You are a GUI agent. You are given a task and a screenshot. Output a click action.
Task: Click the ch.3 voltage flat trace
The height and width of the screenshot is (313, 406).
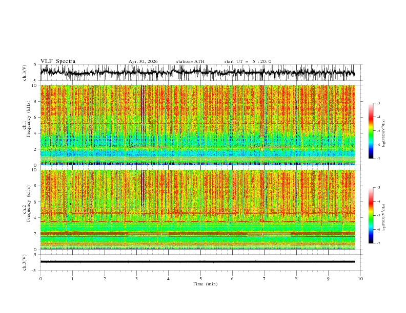point(198,262)
